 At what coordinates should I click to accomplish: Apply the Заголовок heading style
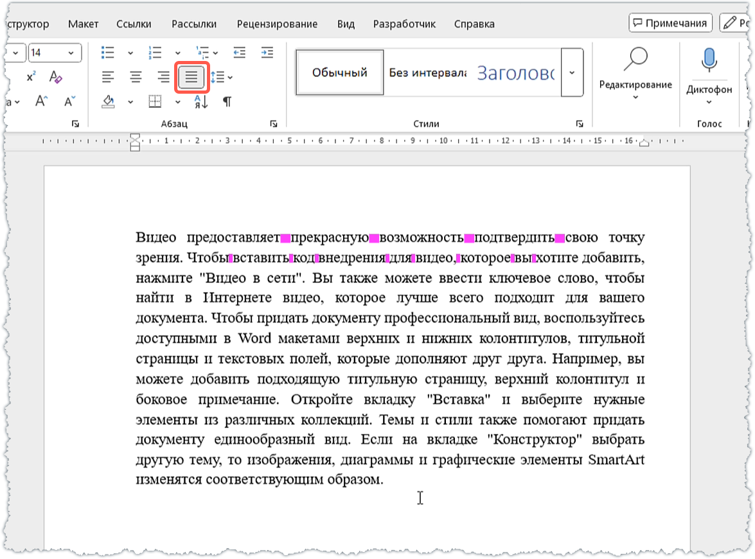tap(516, 73)
